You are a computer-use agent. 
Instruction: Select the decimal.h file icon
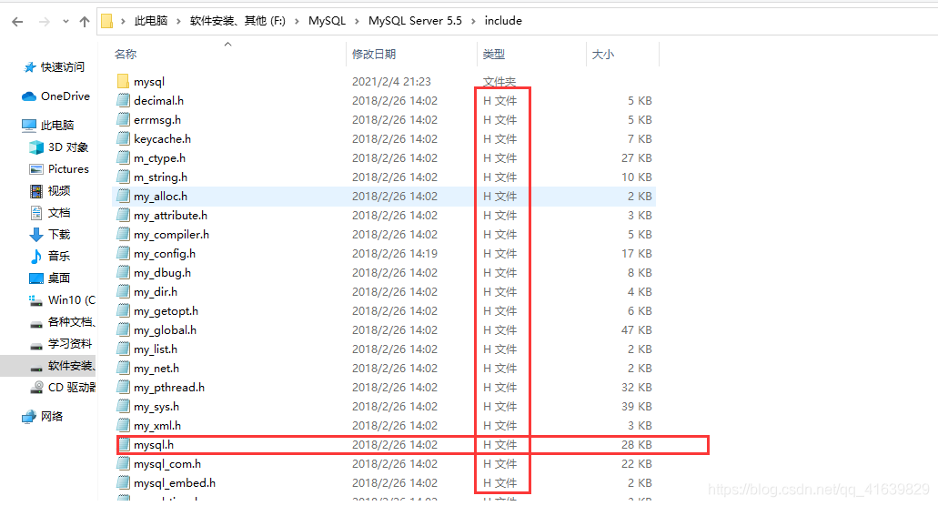(123, 100)
